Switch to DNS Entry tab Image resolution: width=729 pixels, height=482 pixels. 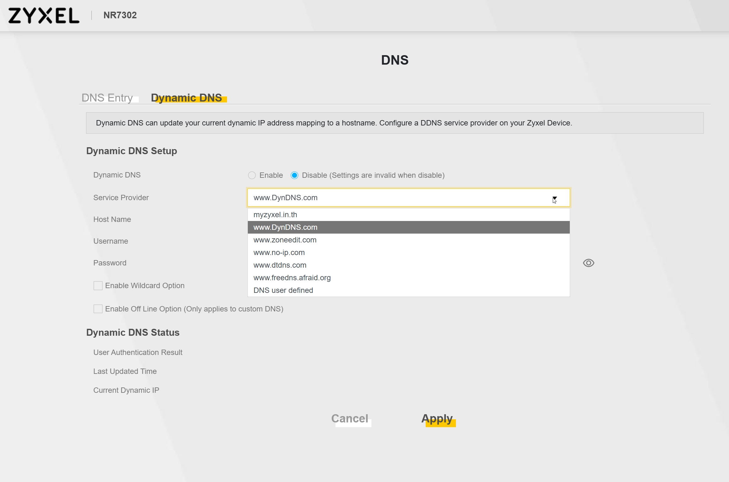[107, 98]
